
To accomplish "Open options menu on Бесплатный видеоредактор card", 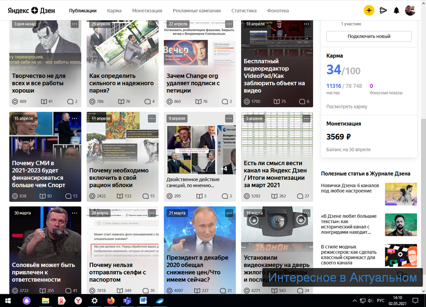I will click(x=306, y=24).
